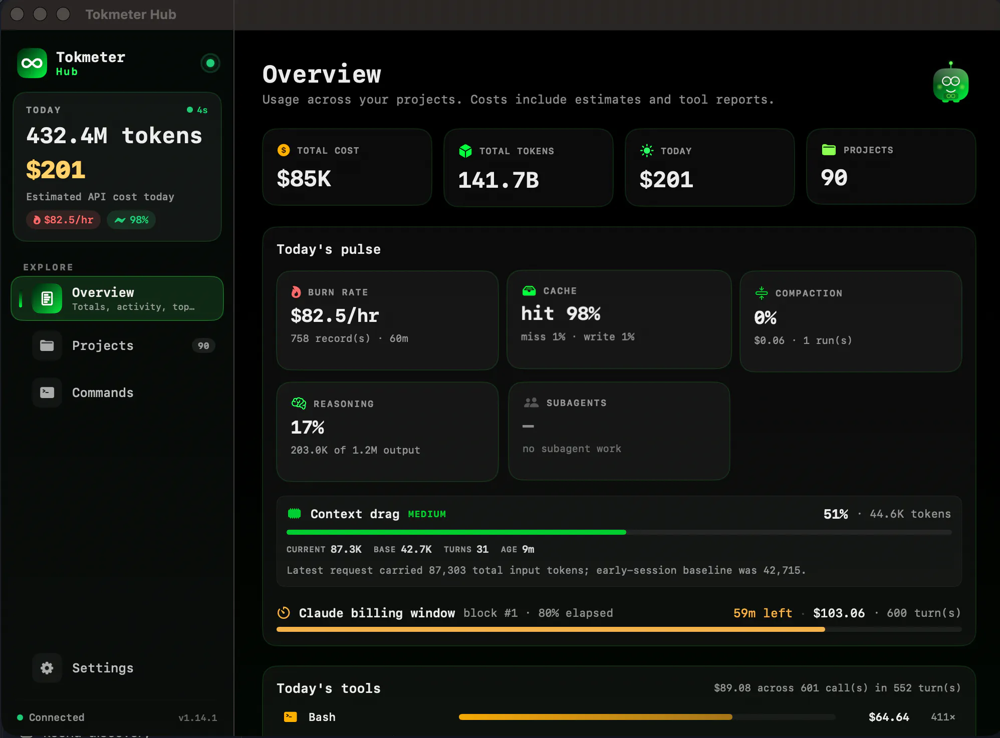Image resolution: width=1000 pixels, height=738 pixels.
Task: Click the Claude billing window orange progress bar
Action: tap(619, 629)
